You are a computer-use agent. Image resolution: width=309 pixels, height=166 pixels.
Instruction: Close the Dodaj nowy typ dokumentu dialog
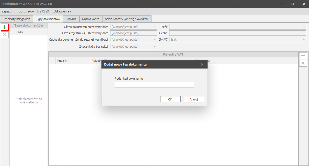[202, 64]
